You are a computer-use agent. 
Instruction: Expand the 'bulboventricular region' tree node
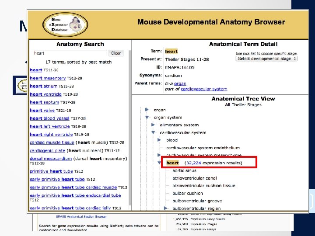click(x=165, y=208)
